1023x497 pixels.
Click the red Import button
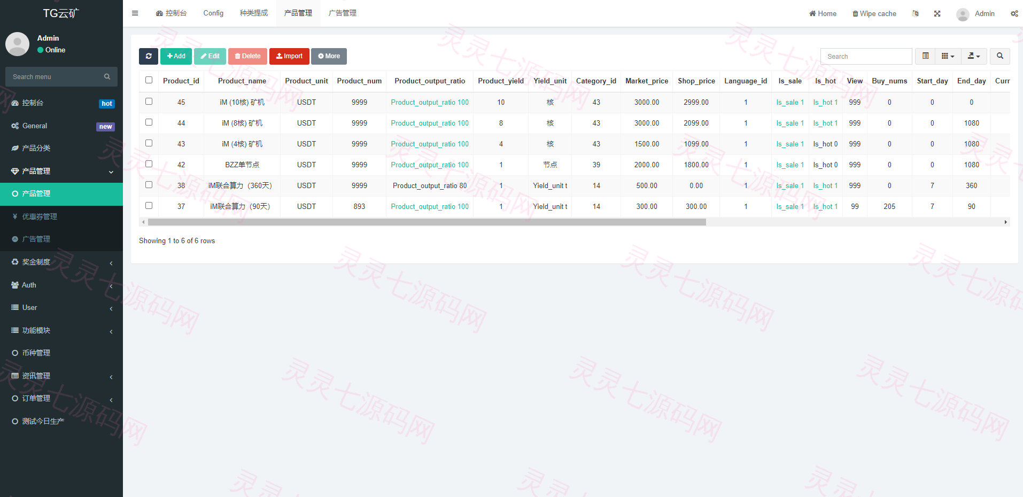[289, 56]
